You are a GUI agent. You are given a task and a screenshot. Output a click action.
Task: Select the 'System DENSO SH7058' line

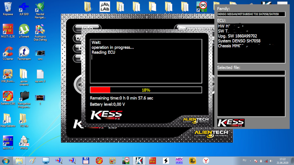tap(239, 41)
